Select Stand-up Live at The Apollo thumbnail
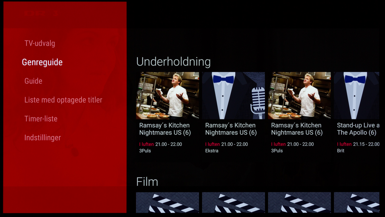 pyautogui.click(x=357, y=95)
